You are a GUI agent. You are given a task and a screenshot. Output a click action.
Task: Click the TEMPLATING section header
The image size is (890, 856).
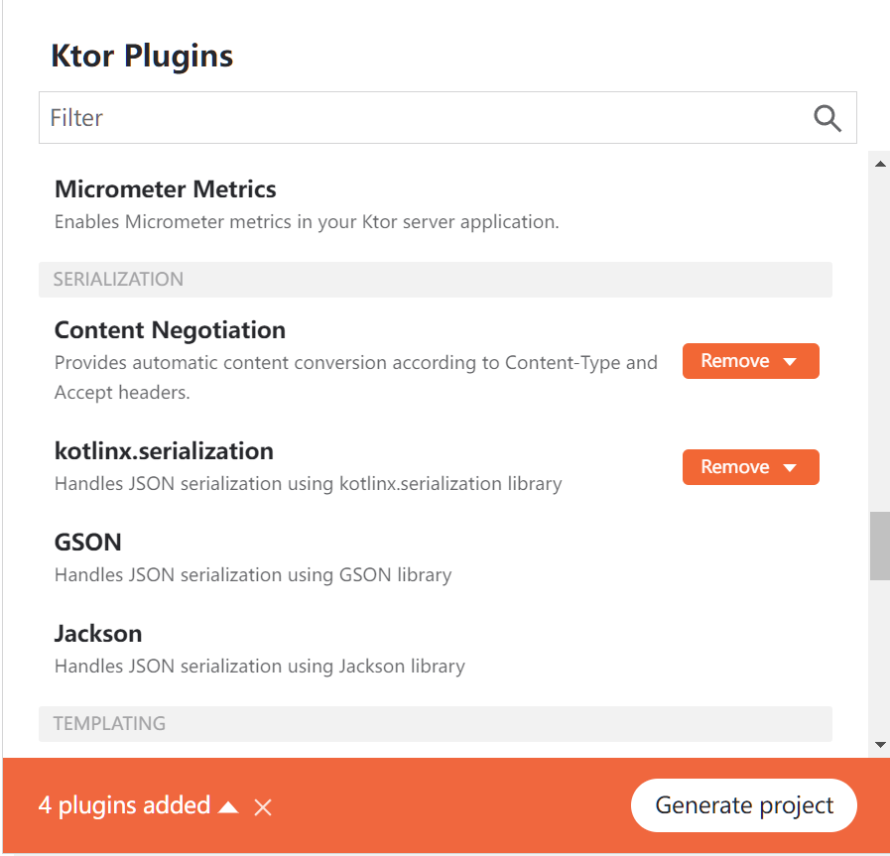pos(435,724)
